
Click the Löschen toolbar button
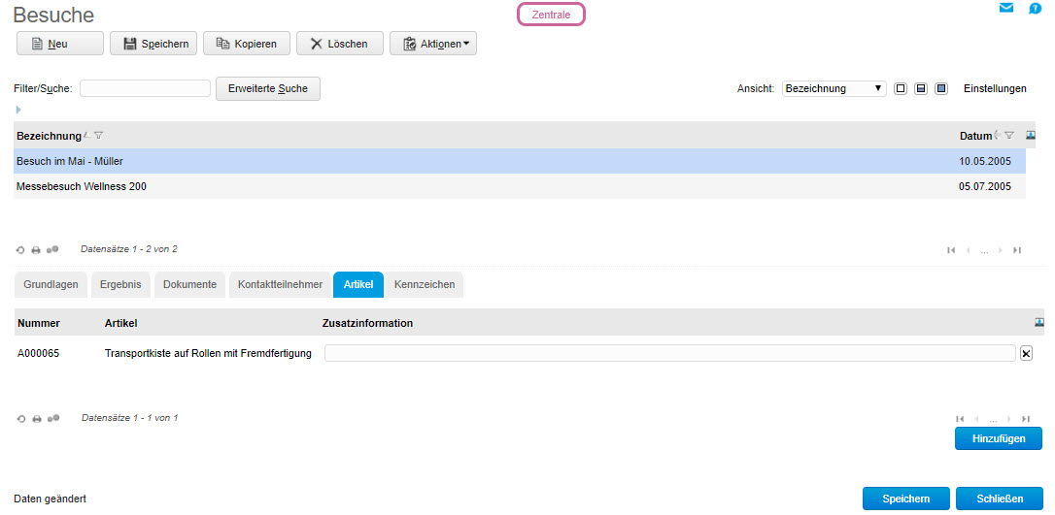click(x=340, y=44)
